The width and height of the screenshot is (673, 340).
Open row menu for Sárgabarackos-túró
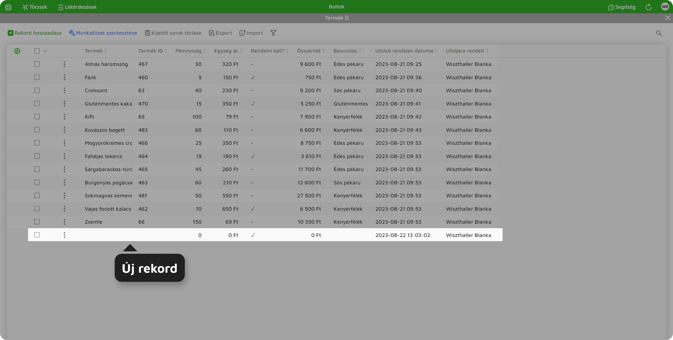[x=65, y=169]
